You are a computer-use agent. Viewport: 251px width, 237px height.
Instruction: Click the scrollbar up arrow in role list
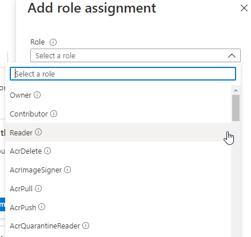pyautogui.click(x=236, y=90)
